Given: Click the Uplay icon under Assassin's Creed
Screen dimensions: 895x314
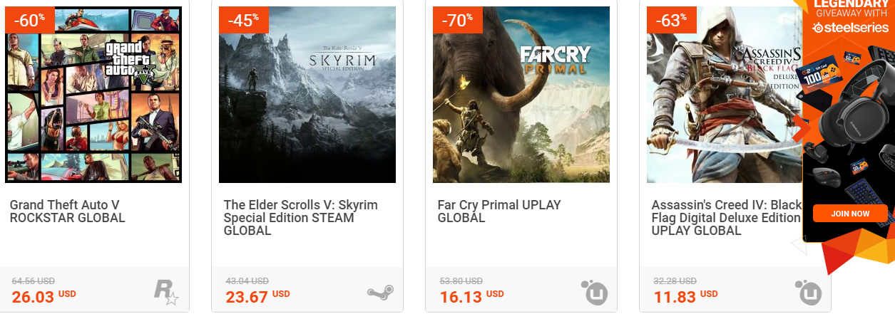Looking at the screenshot, I should point(808,292).
